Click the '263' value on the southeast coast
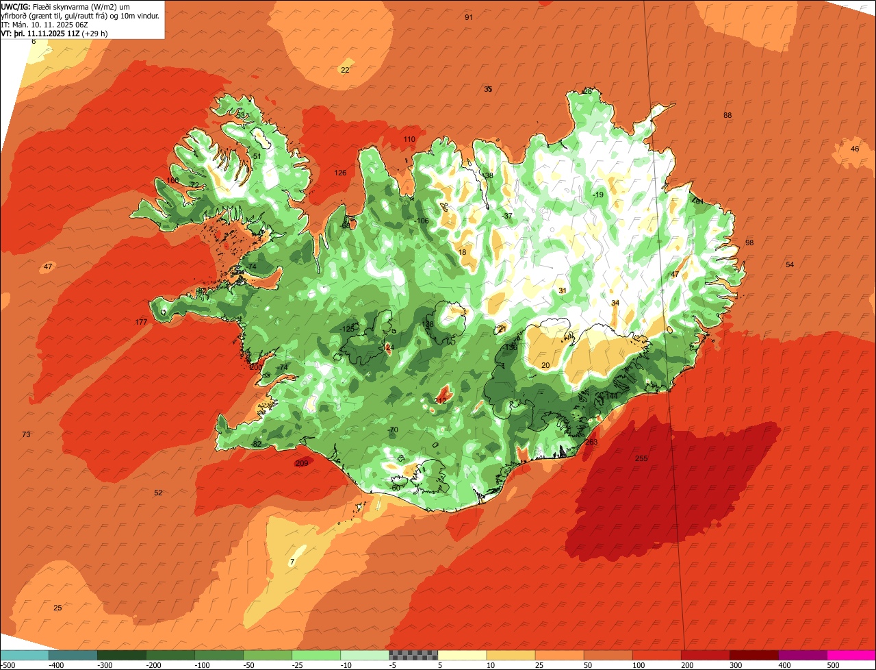 (x=591, y=442)
